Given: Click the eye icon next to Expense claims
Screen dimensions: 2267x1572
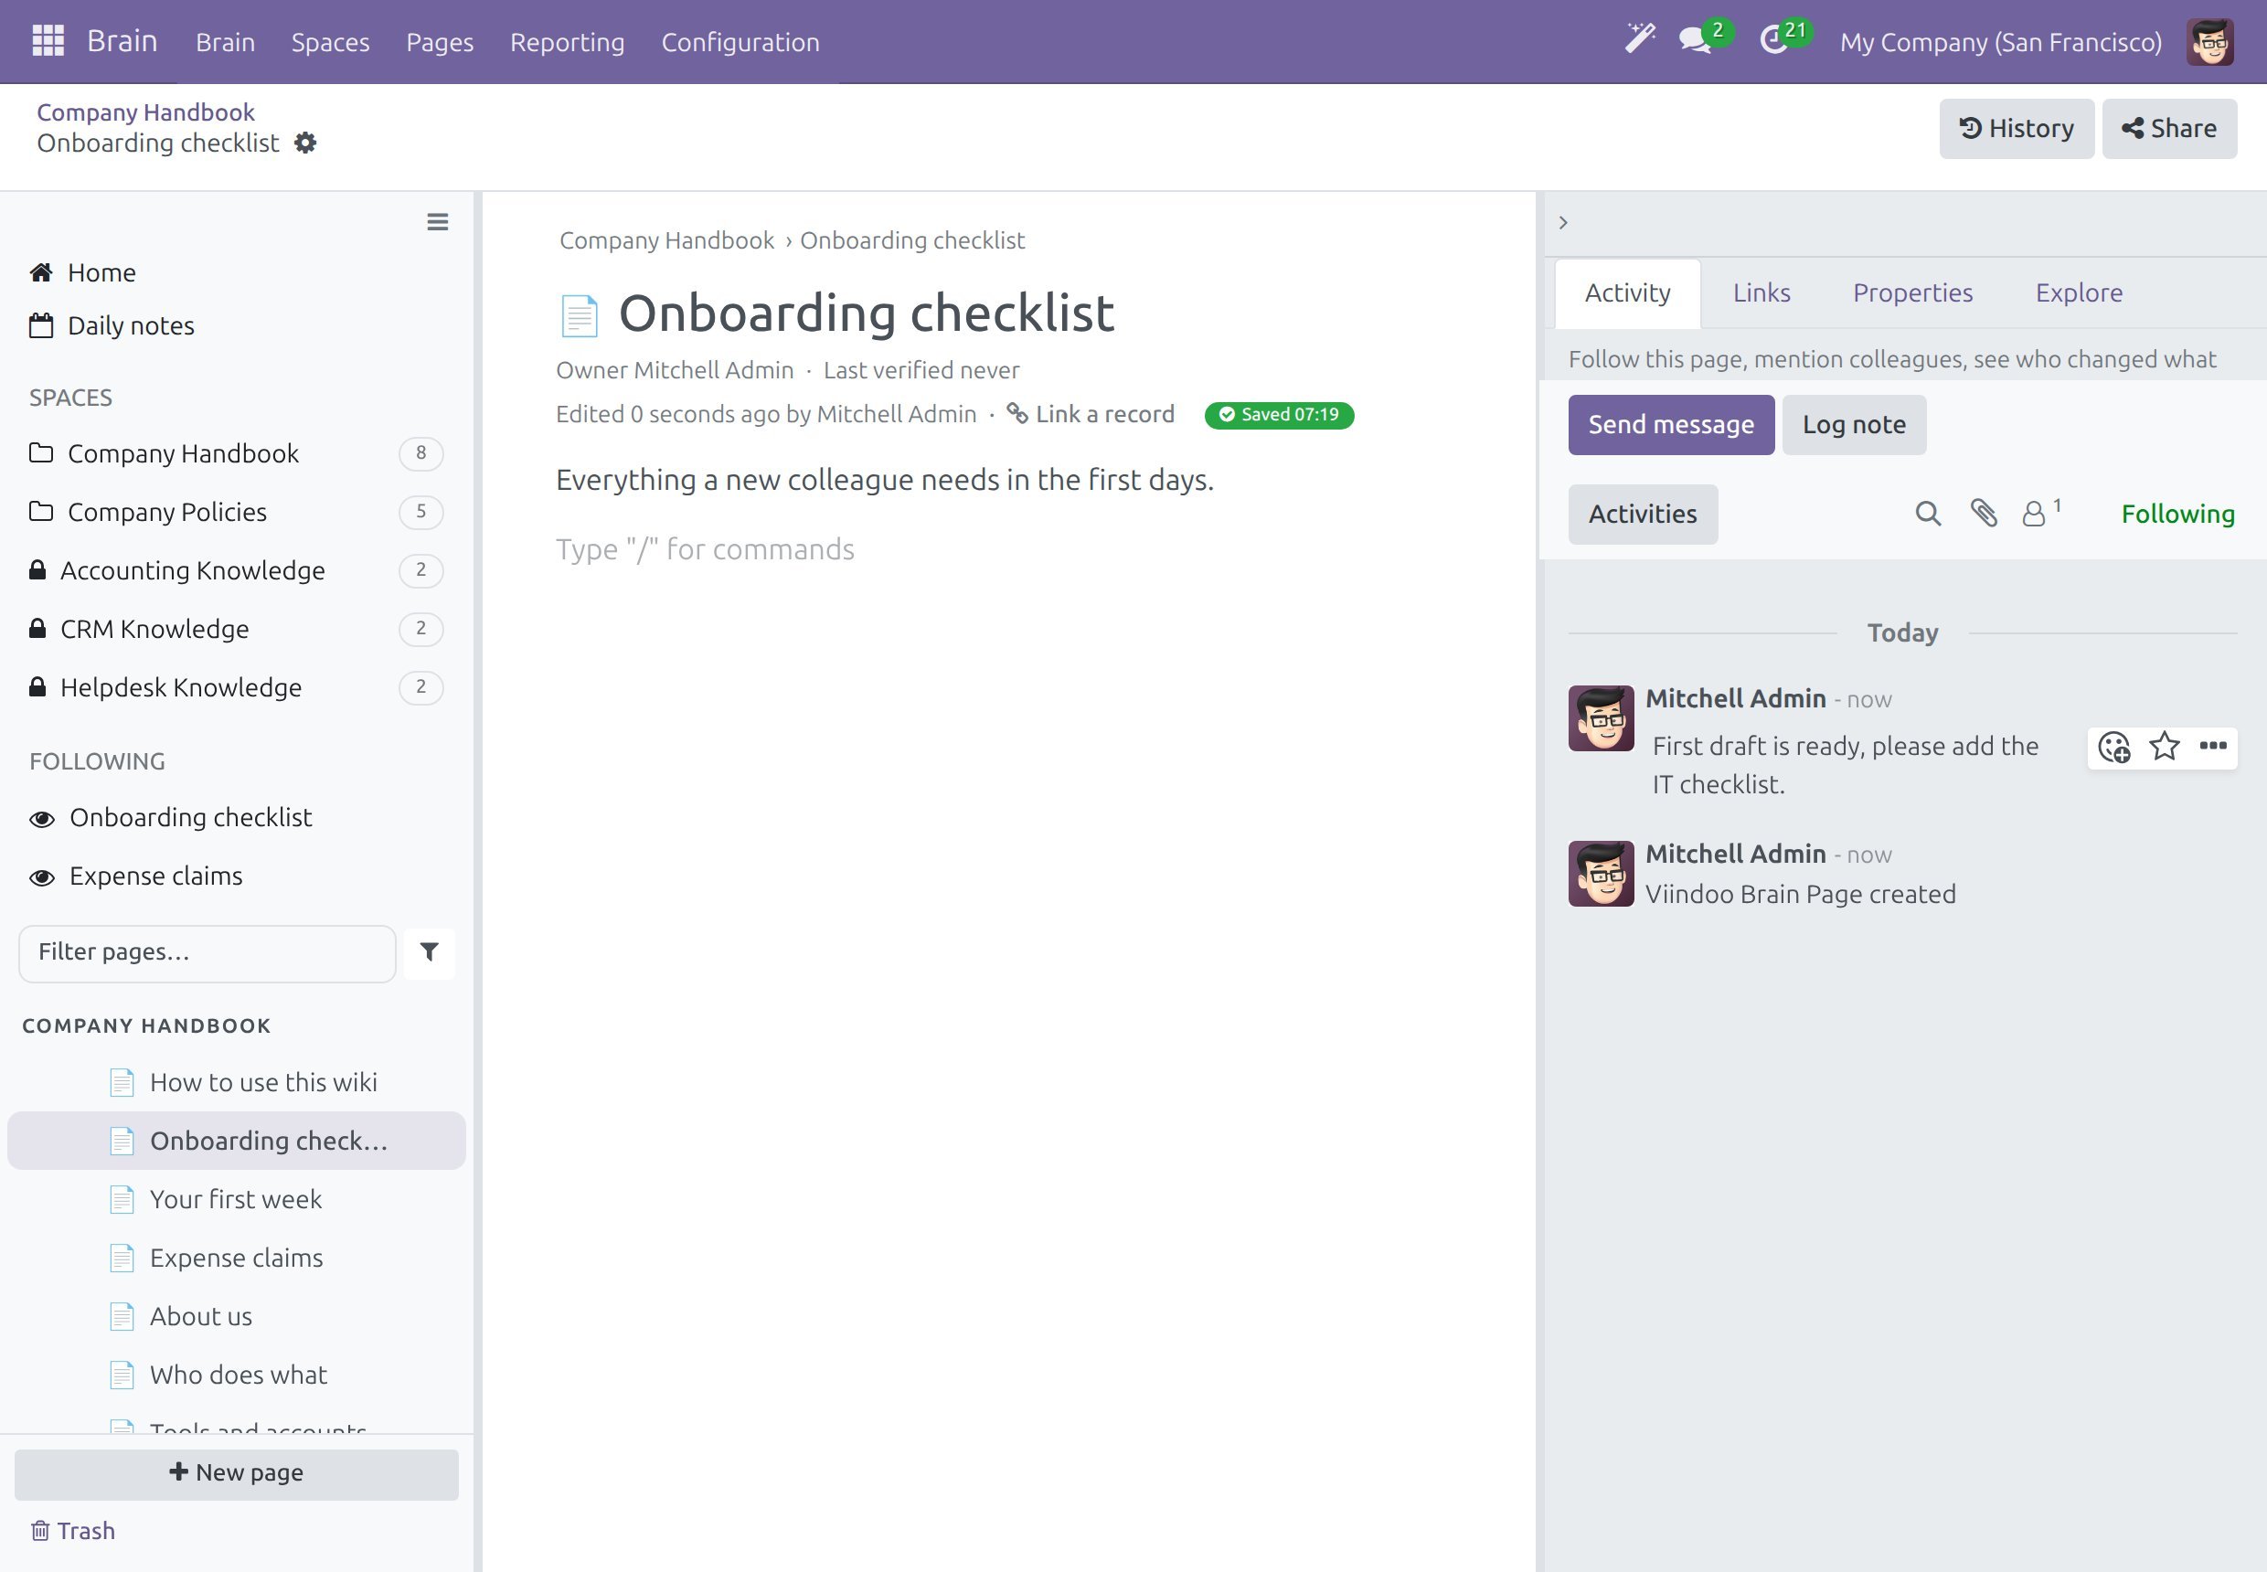Looking at the screenshot, I should click(41, 877).
